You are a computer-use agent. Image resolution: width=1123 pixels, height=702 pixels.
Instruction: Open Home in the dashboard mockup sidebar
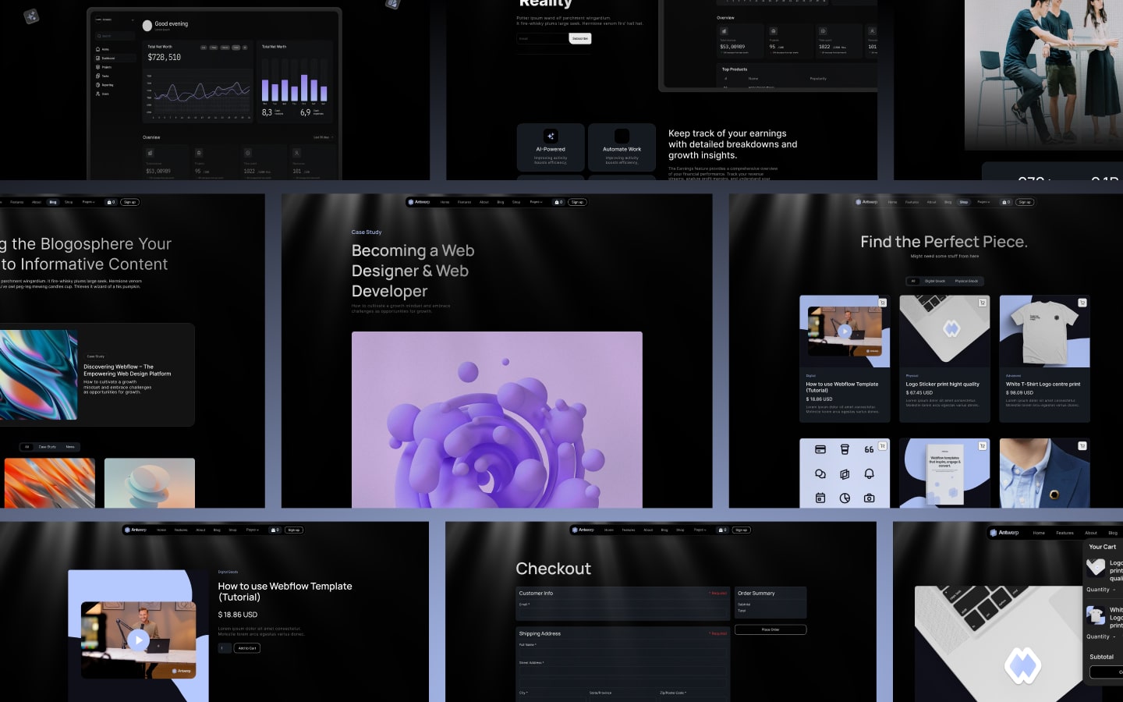tap(102, 49)
